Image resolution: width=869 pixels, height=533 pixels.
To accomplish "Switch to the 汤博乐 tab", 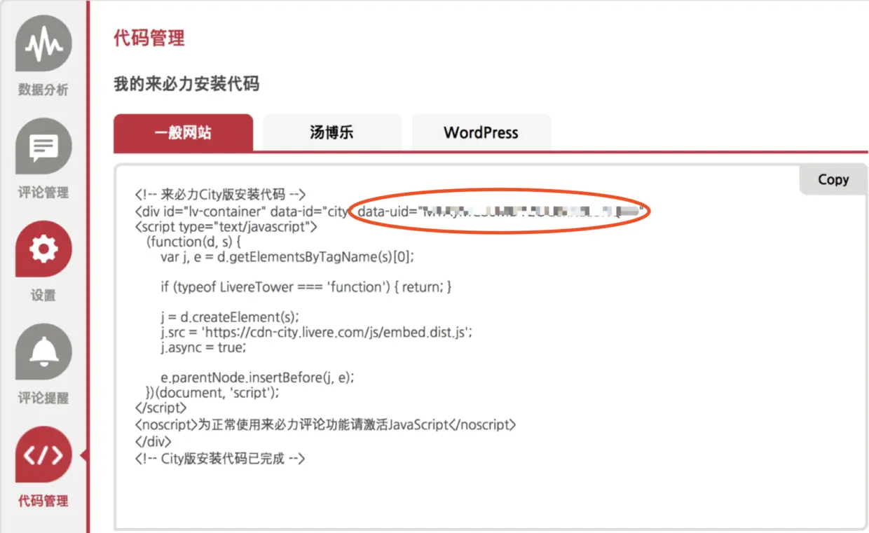I will click(332, 133).
